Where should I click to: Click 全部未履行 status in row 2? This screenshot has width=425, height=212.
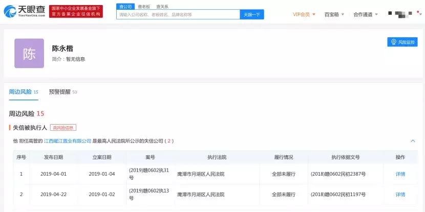pyautogui.click(x=284, y=195)
